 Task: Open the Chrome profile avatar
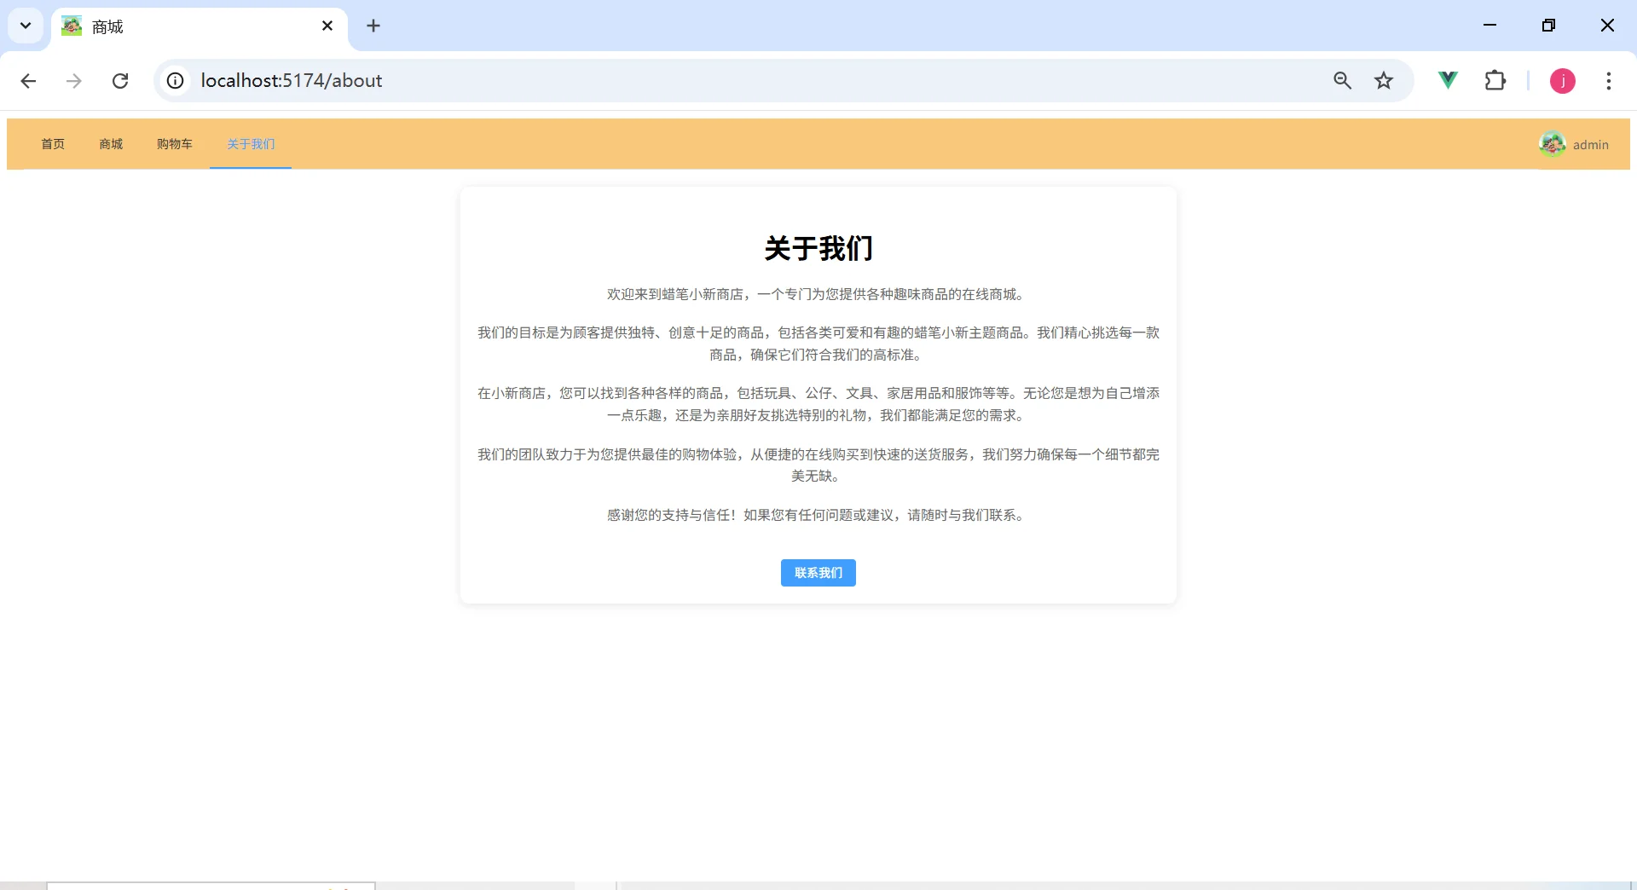tap(1563, 81)
